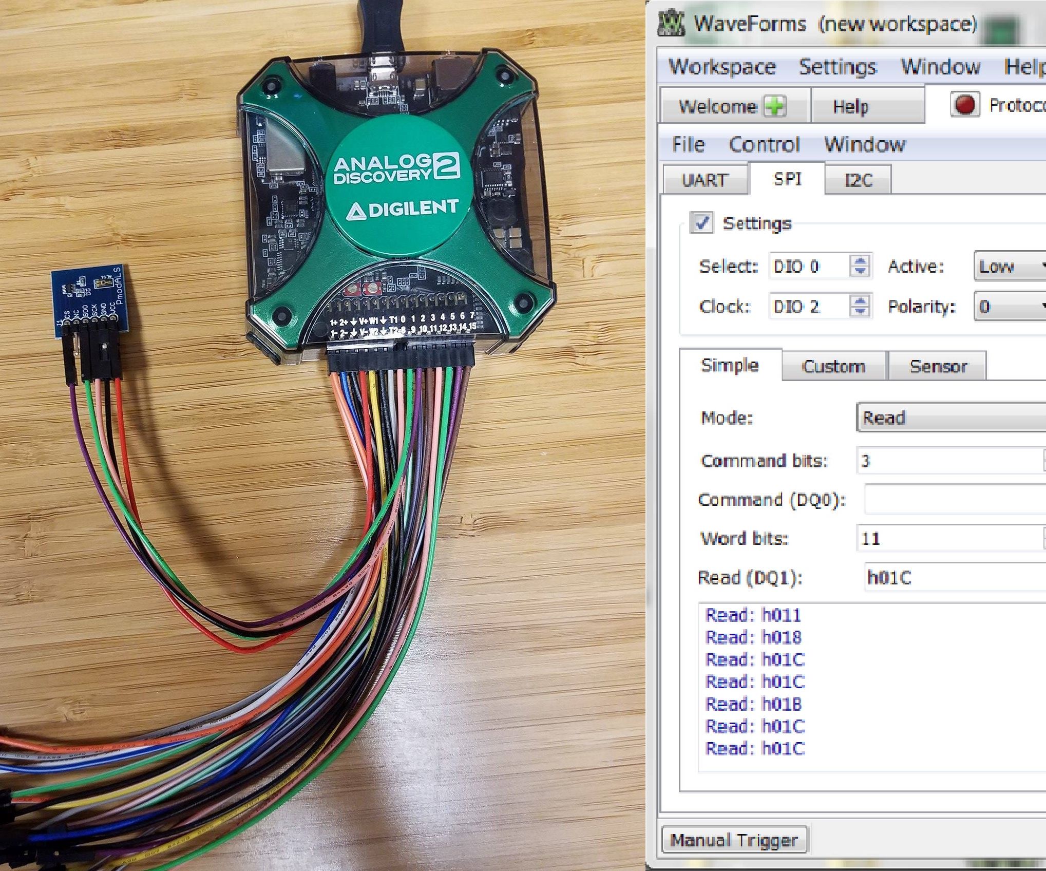Select the 'Read: h011' log line
This screenshot has height=871, width=1046.
(753, 615)
